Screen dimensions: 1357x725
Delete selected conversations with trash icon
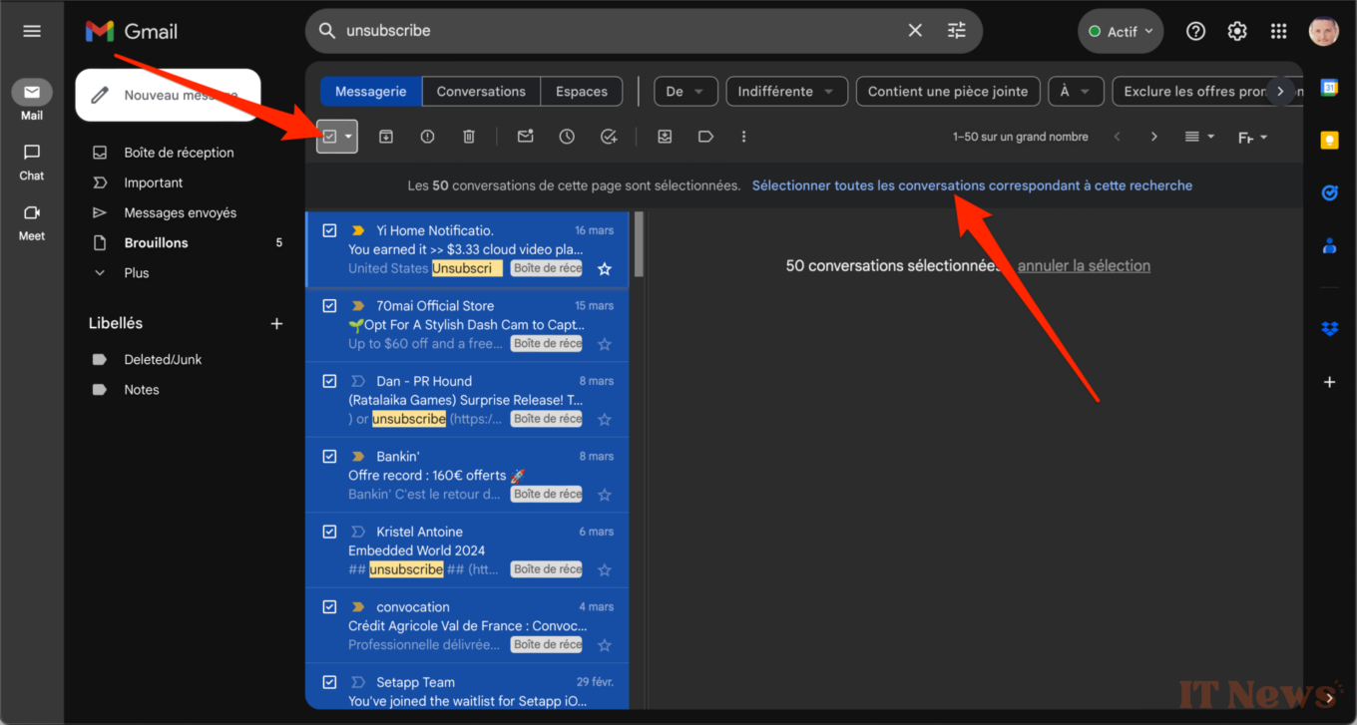point(469,137)
